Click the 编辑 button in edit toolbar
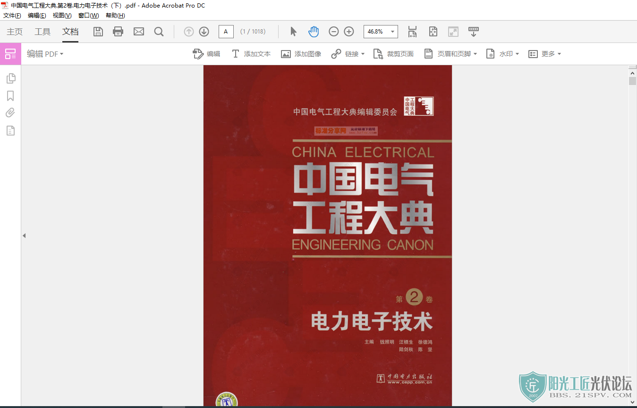Image resolution: width=637 pixels, height=408 pixels. point(206,54)
